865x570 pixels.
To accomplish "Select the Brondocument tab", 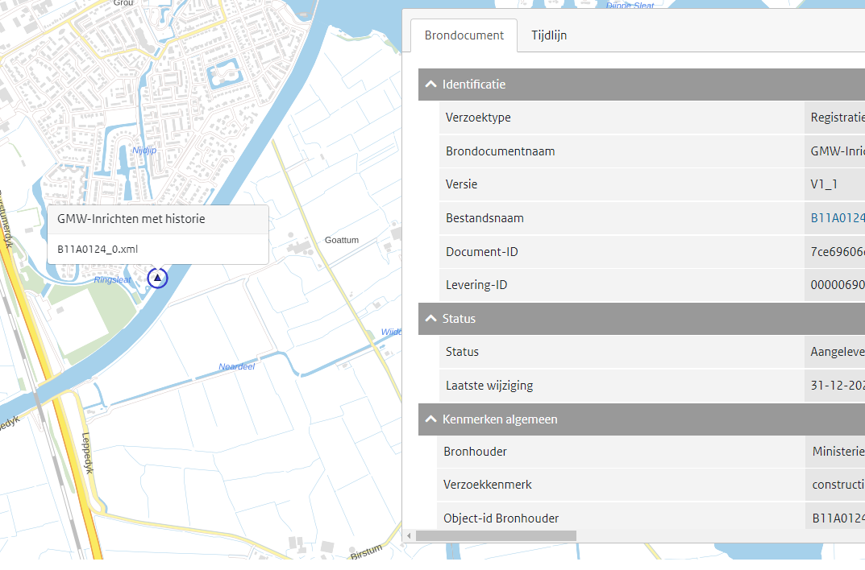I will (464, 35).
